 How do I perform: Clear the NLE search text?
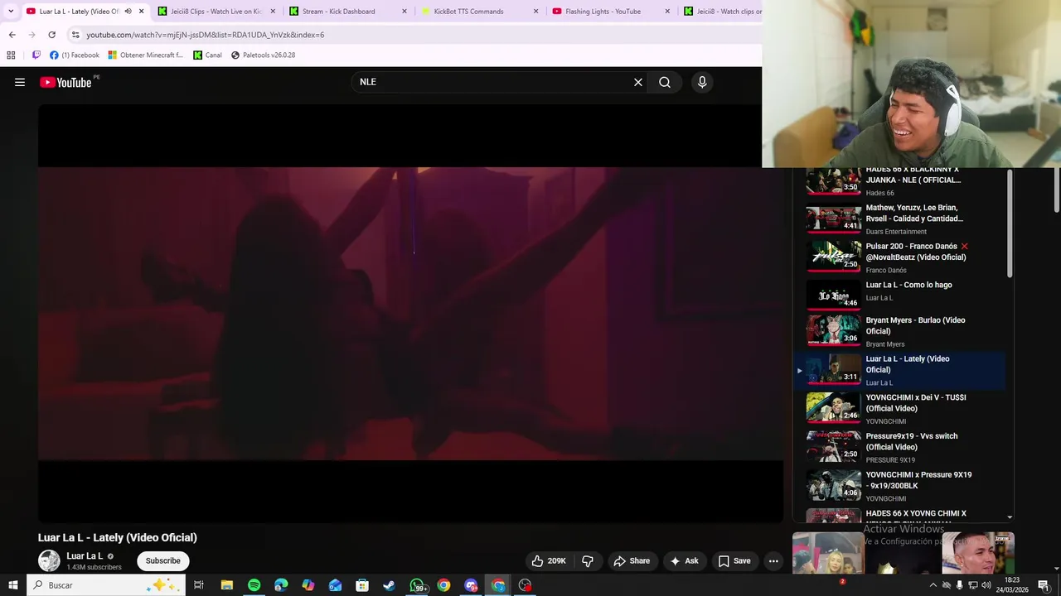pos(638,82)
